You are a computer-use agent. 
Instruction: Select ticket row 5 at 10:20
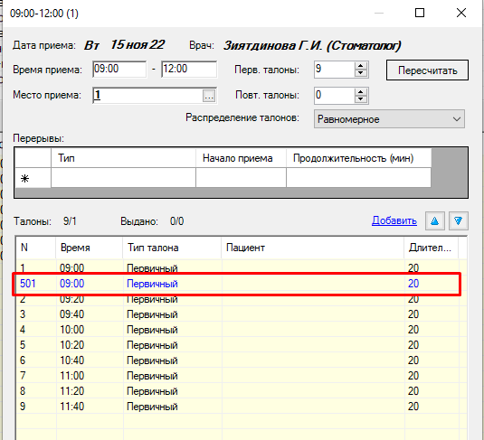[236, 345]
